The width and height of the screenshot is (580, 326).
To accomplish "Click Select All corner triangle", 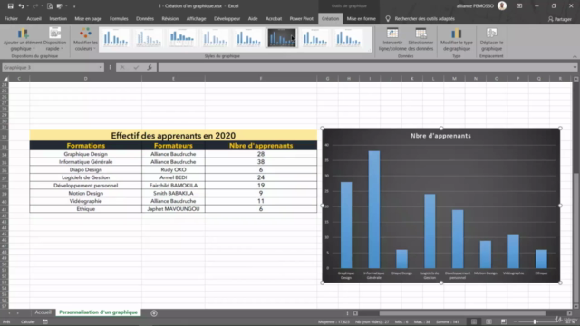I will click(5, 79).
